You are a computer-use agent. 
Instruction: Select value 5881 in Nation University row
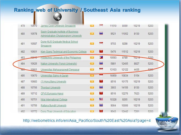click(x=113, y=64)
